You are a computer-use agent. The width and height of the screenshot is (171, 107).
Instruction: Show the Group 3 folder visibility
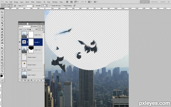click(x=20, y=70)
